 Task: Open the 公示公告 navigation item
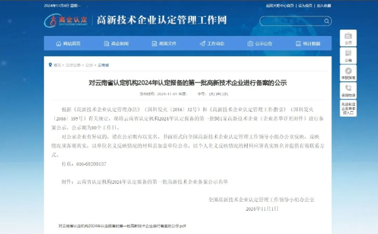point(260,44)
